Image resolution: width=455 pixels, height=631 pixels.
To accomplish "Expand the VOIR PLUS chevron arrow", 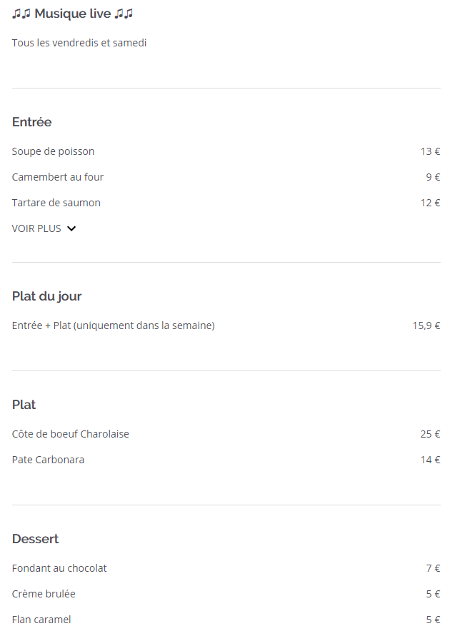I will click(71, 228).
